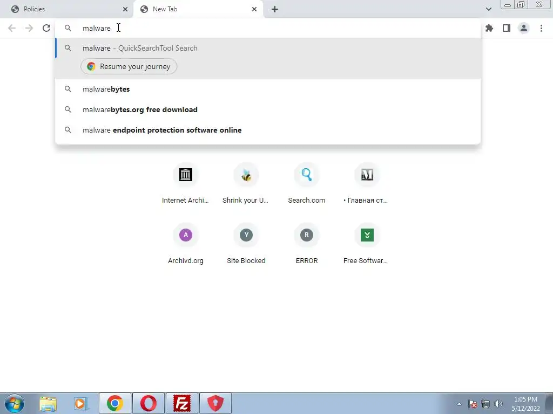Show hidden system tray icons

pos(459,404)
